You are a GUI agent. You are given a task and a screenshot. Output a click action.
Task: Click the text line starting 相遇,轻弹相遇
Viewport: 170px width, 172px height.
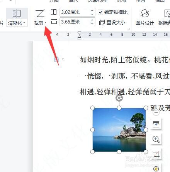[x=125, y=92]
